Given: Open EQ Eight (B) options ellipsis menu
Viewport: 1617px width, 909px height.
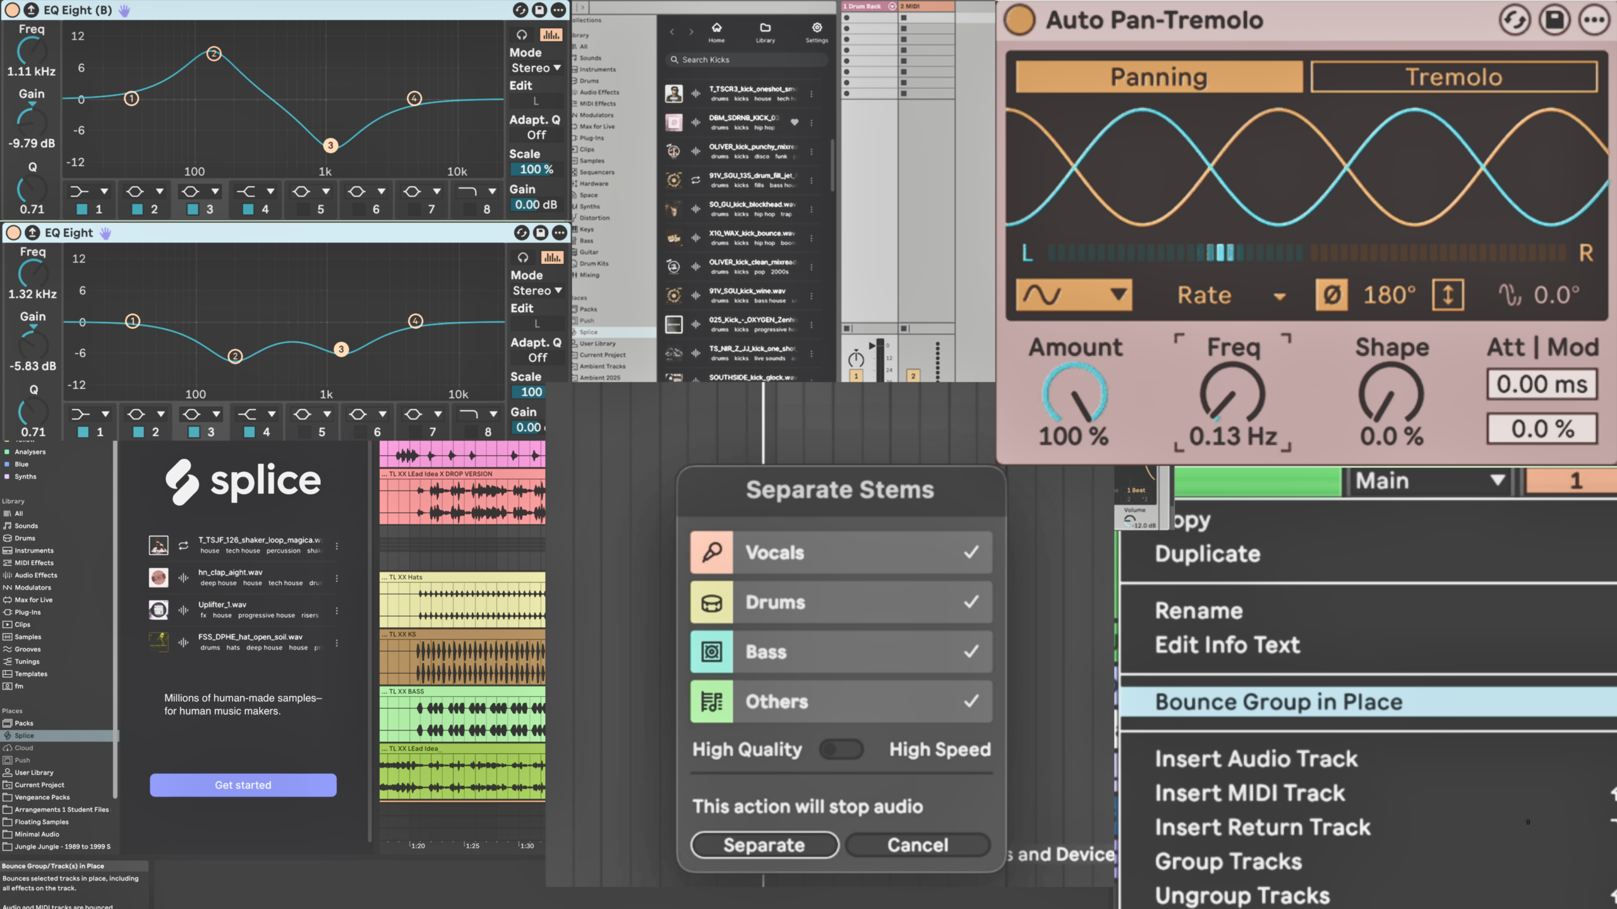Looking at the screenshot, I should [x=558, y=10].
